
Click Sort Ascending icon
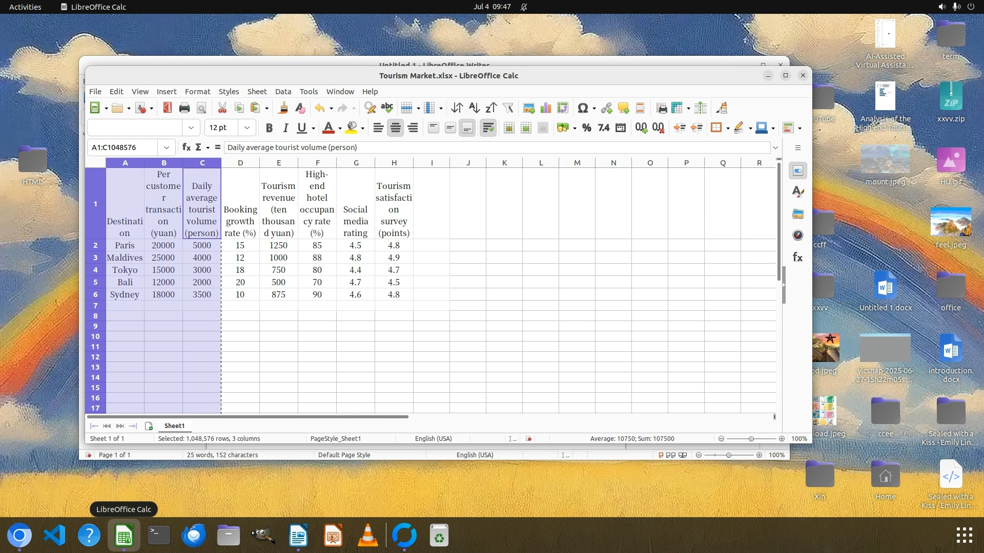(x=474, y=108)
